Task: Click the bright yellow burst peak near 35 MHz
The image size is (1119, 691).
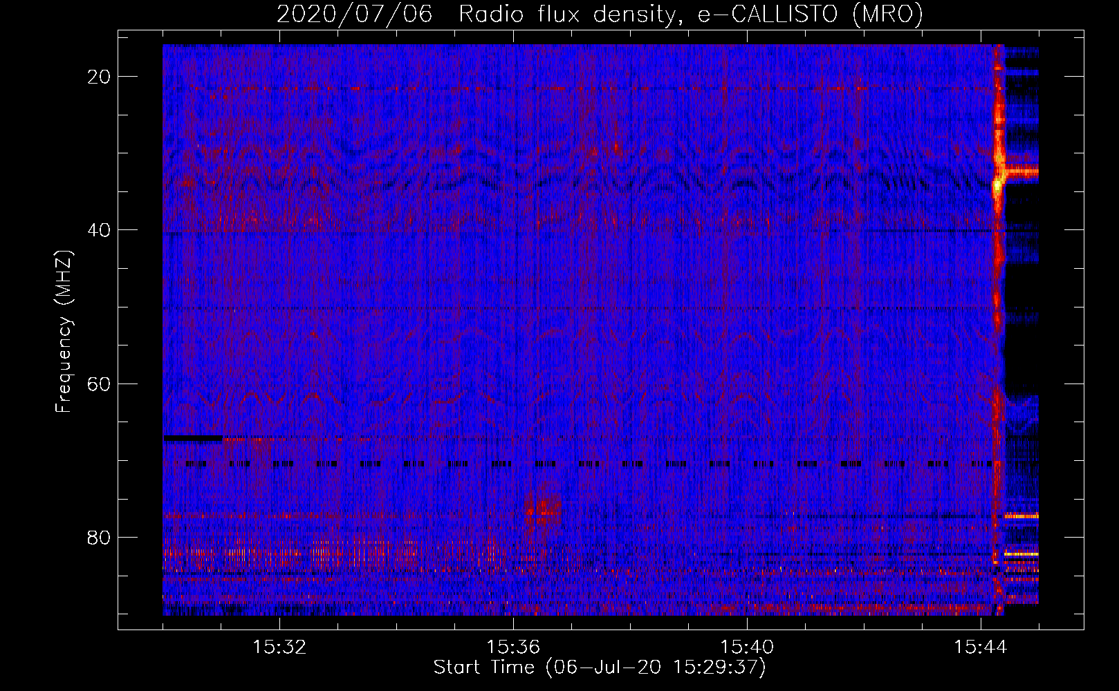Action: click(x=997, y=184)
